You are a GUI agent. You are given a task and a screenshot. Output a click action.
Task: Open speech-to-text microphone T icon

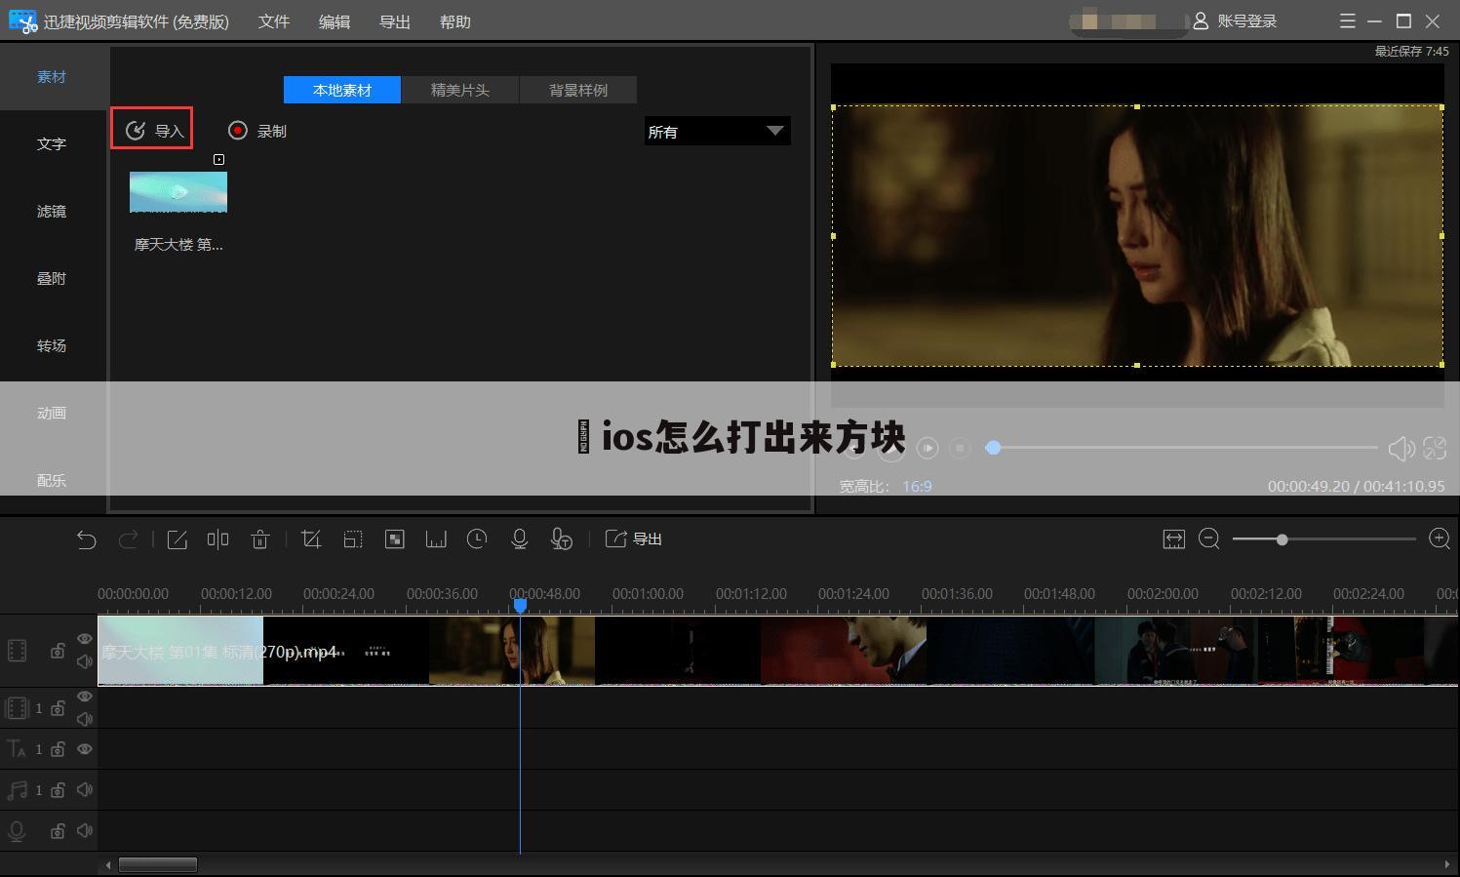pos(562,539)
